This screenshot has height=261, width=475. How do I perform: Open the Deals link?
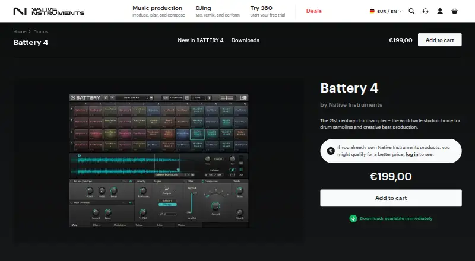(314, 11)
